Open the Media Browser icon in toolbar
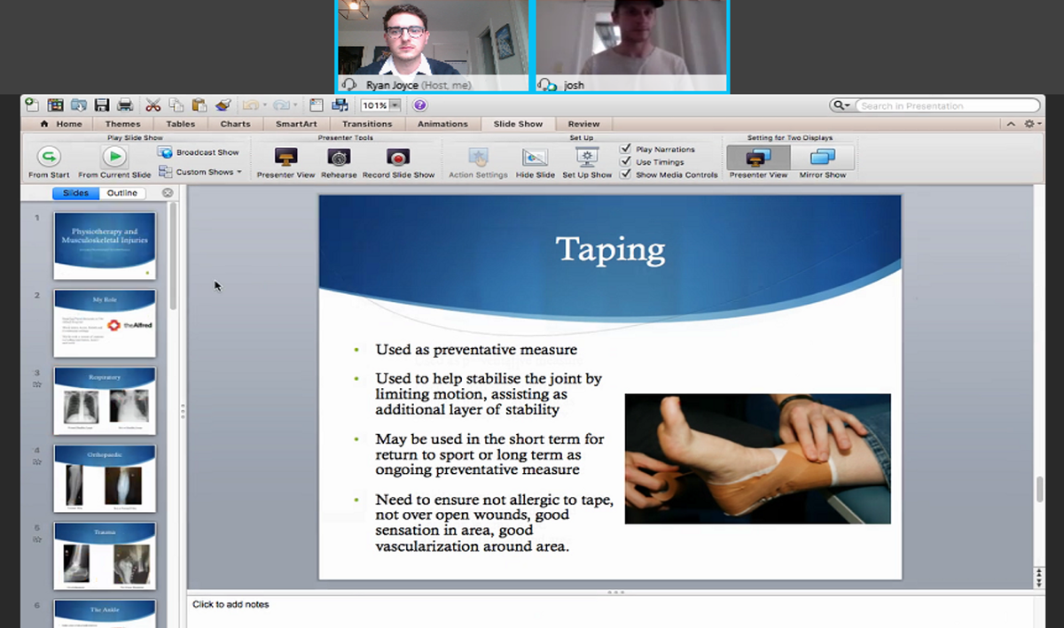1064x628 pixels. pos(339,105)
